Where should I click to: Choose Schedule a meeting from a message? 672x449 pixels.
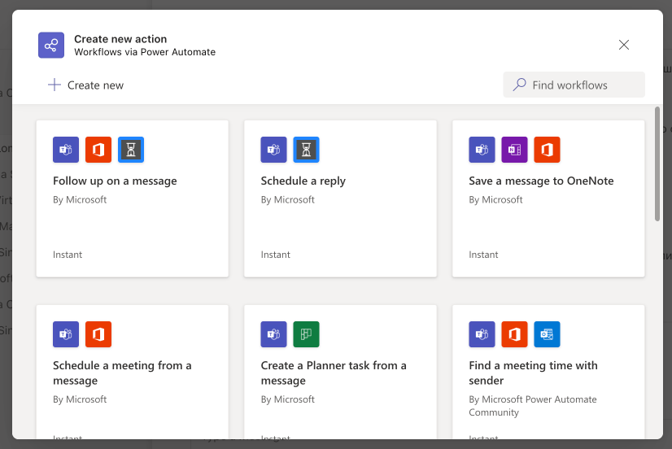pos(122,373)
